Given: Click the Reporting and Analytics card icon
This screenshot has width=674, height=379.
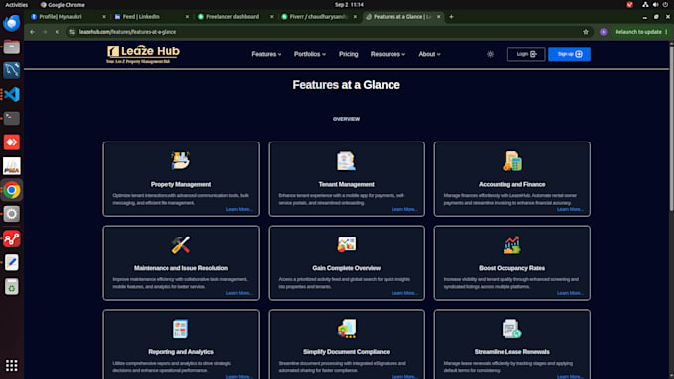Looking at the screenshot, I should [x=181, y=329].
